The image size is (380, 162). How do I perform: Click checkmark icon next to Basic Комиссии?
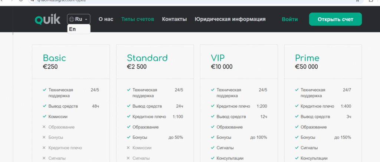click(x=45, y=117)
